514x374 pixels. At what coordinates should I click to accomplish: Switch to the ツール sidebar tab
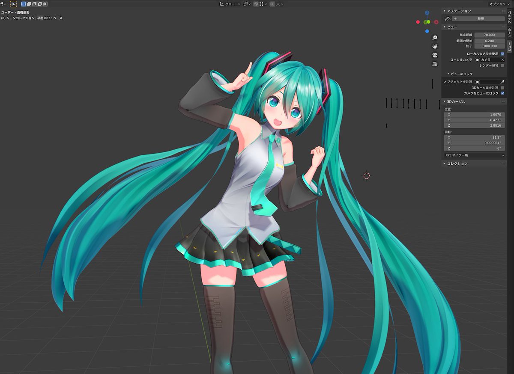[x=509, y=32]
